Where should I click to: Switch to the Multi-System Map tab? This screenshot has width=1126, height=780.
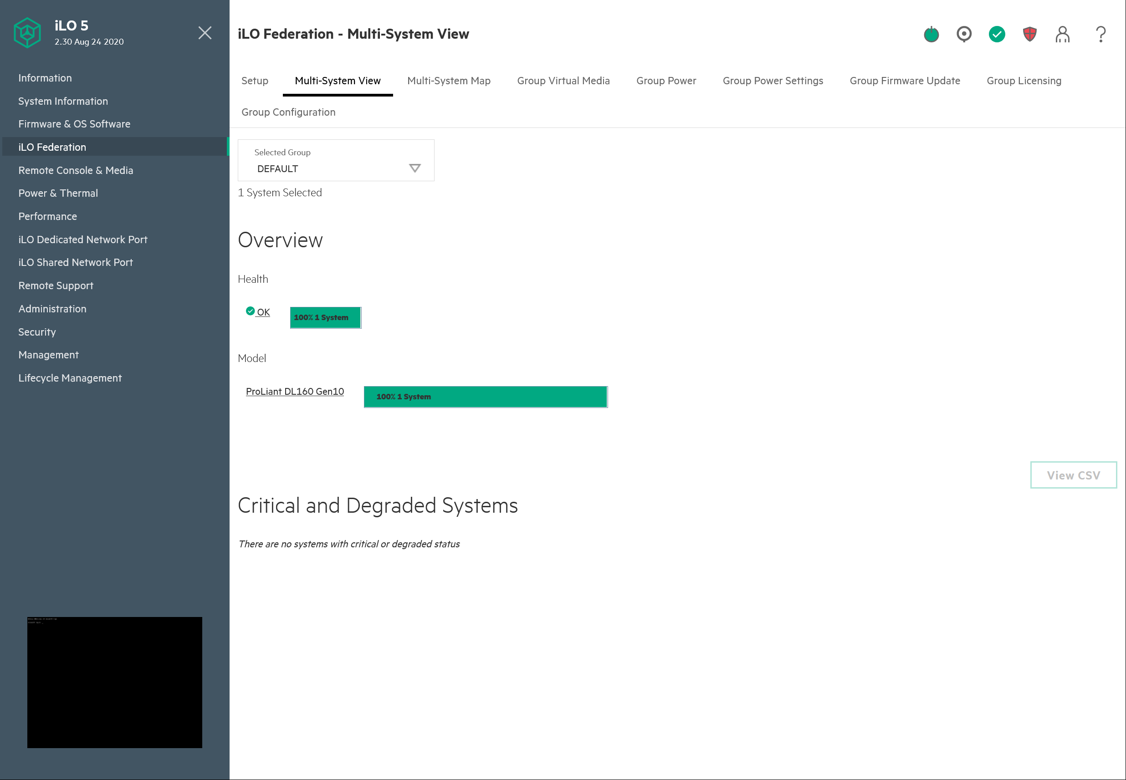(448, 81)
